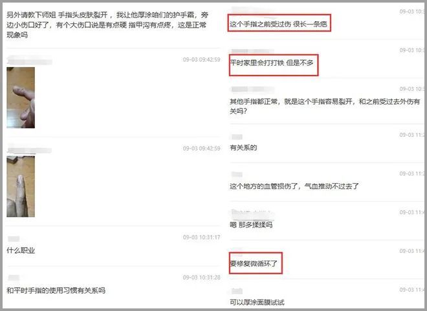Open the bent finger photo thumbnail

(x=21, y=97)
